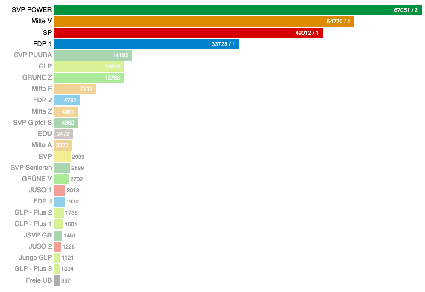
Task: Click the "SVP POWER" axis label
Action: pyautogui.click(x=32, y=10)
